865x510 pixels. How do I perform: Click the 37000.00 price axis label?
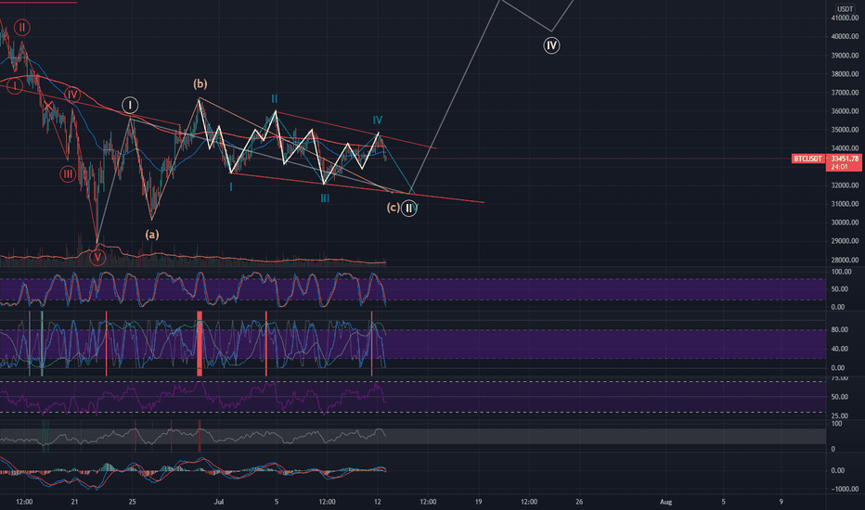point(845,93)
